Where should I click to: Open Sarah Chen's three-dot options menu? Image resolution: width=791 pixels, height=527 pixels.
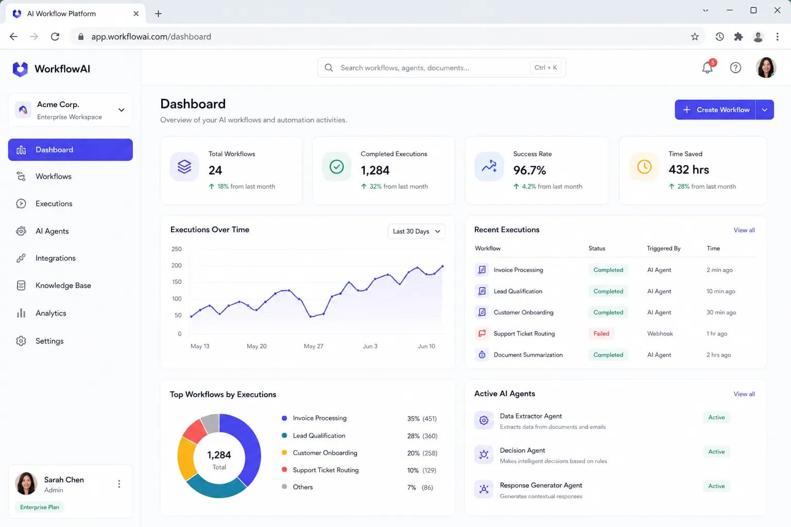click(x=119, y=484)
